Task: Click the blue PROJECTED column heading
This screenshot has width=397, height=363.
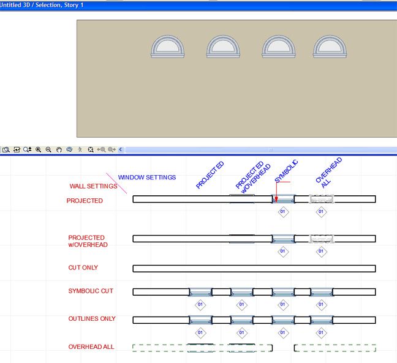Action: click(x=210, y=175)
